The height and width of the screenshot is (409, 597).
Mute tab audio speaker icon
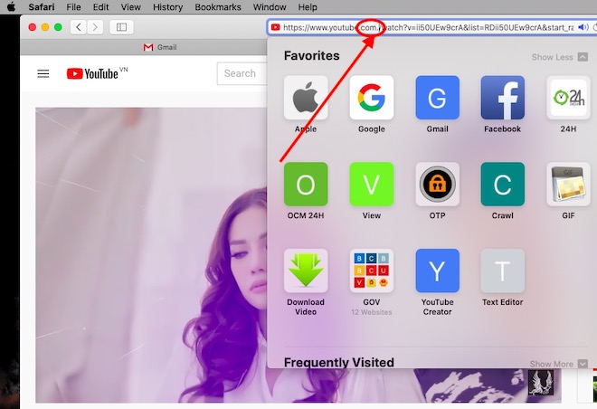583,27
